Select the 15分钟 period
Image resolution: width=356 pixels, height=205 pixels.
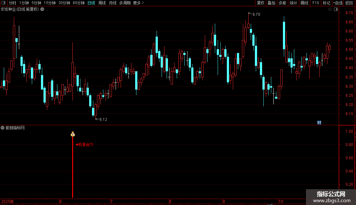[49, 3]
